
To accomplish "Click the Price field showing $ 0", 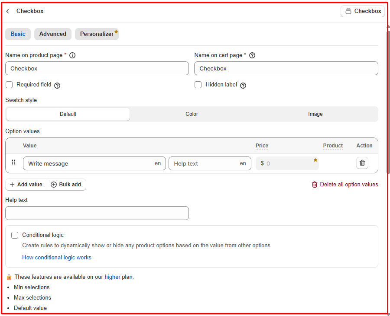I will [x=287, y=163].
